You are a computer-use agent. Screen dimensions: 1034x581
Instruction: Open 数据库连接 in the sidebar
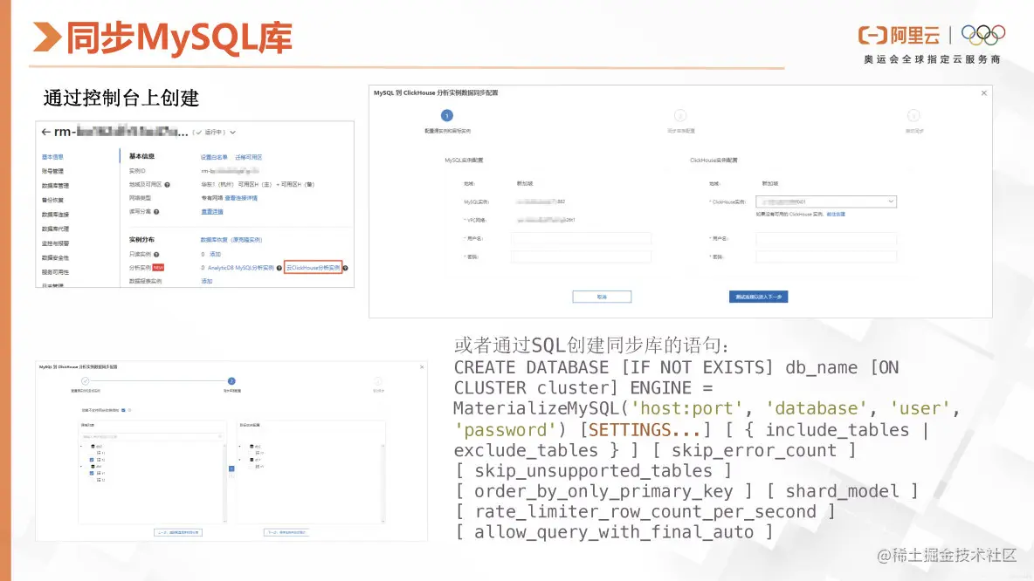point(55,215)
